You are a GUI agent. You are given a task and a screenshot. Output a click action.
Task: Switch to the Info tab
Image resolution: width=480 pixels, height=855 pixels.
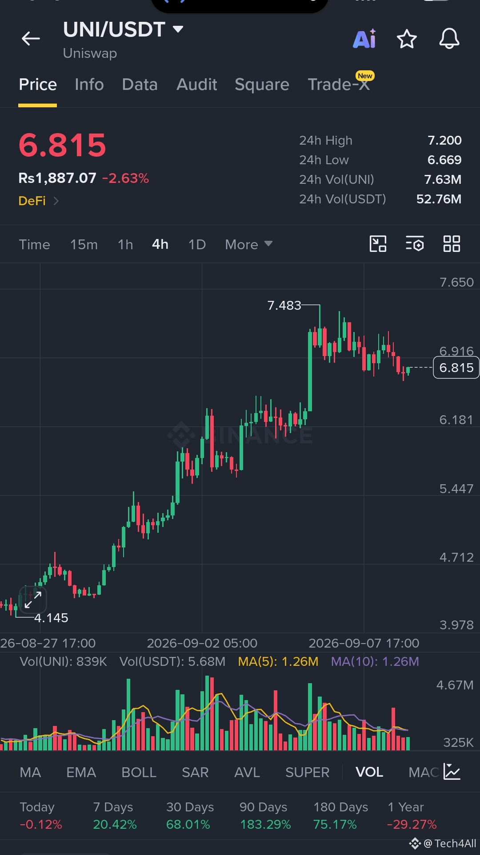tap(89, 85)
